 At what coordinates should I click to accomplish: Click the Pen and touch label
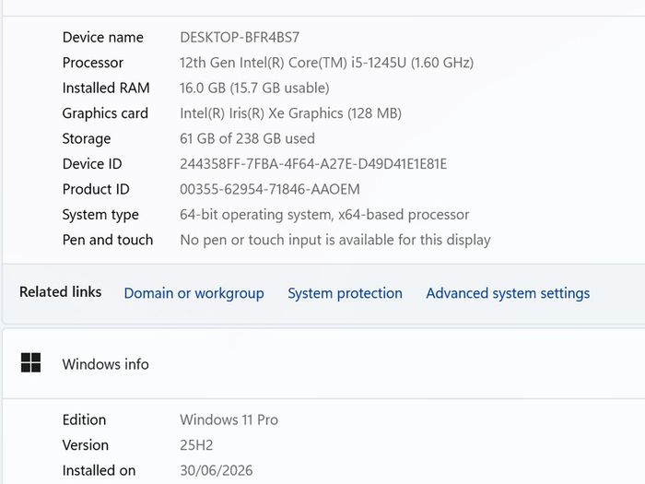[108, 240]
